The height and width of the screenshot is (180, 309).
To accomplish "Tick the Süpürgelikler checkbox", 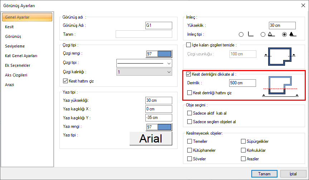I will 243,142.
